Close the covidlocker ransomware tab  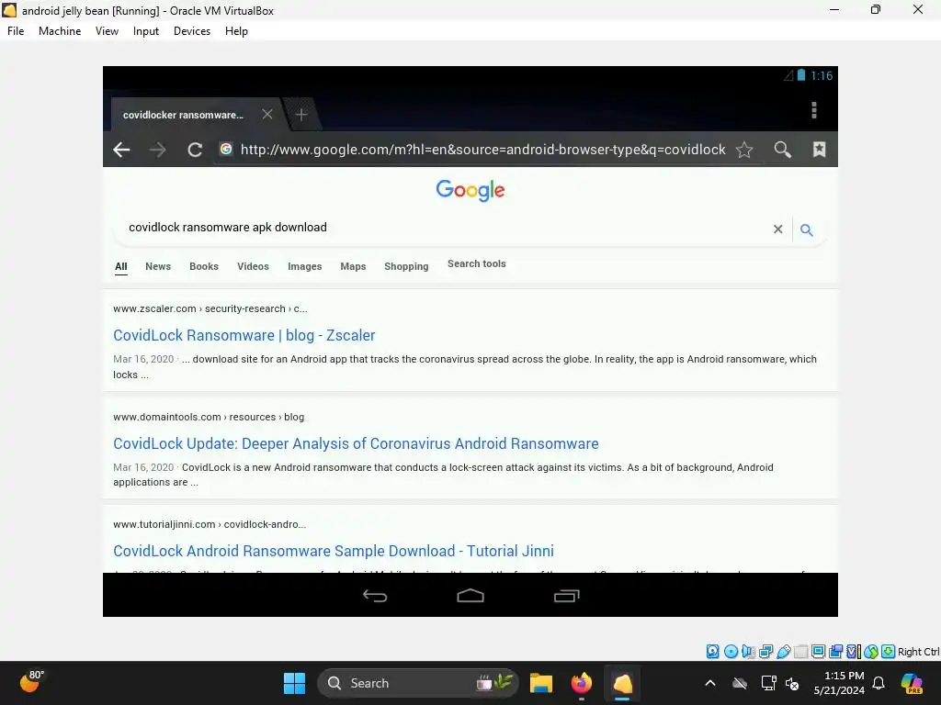click(267, 114)
